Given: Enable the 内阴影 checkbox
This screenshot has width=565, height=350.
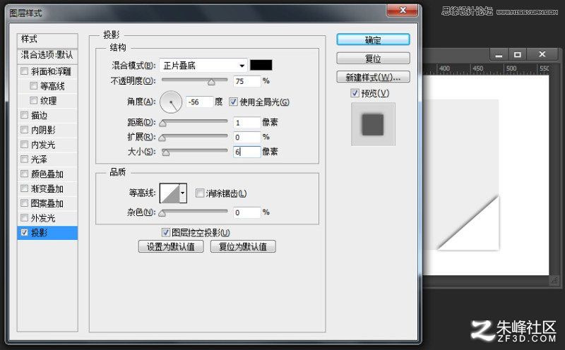Looking at the screenshot, I should pyautogui.click(x=24, y=130).
